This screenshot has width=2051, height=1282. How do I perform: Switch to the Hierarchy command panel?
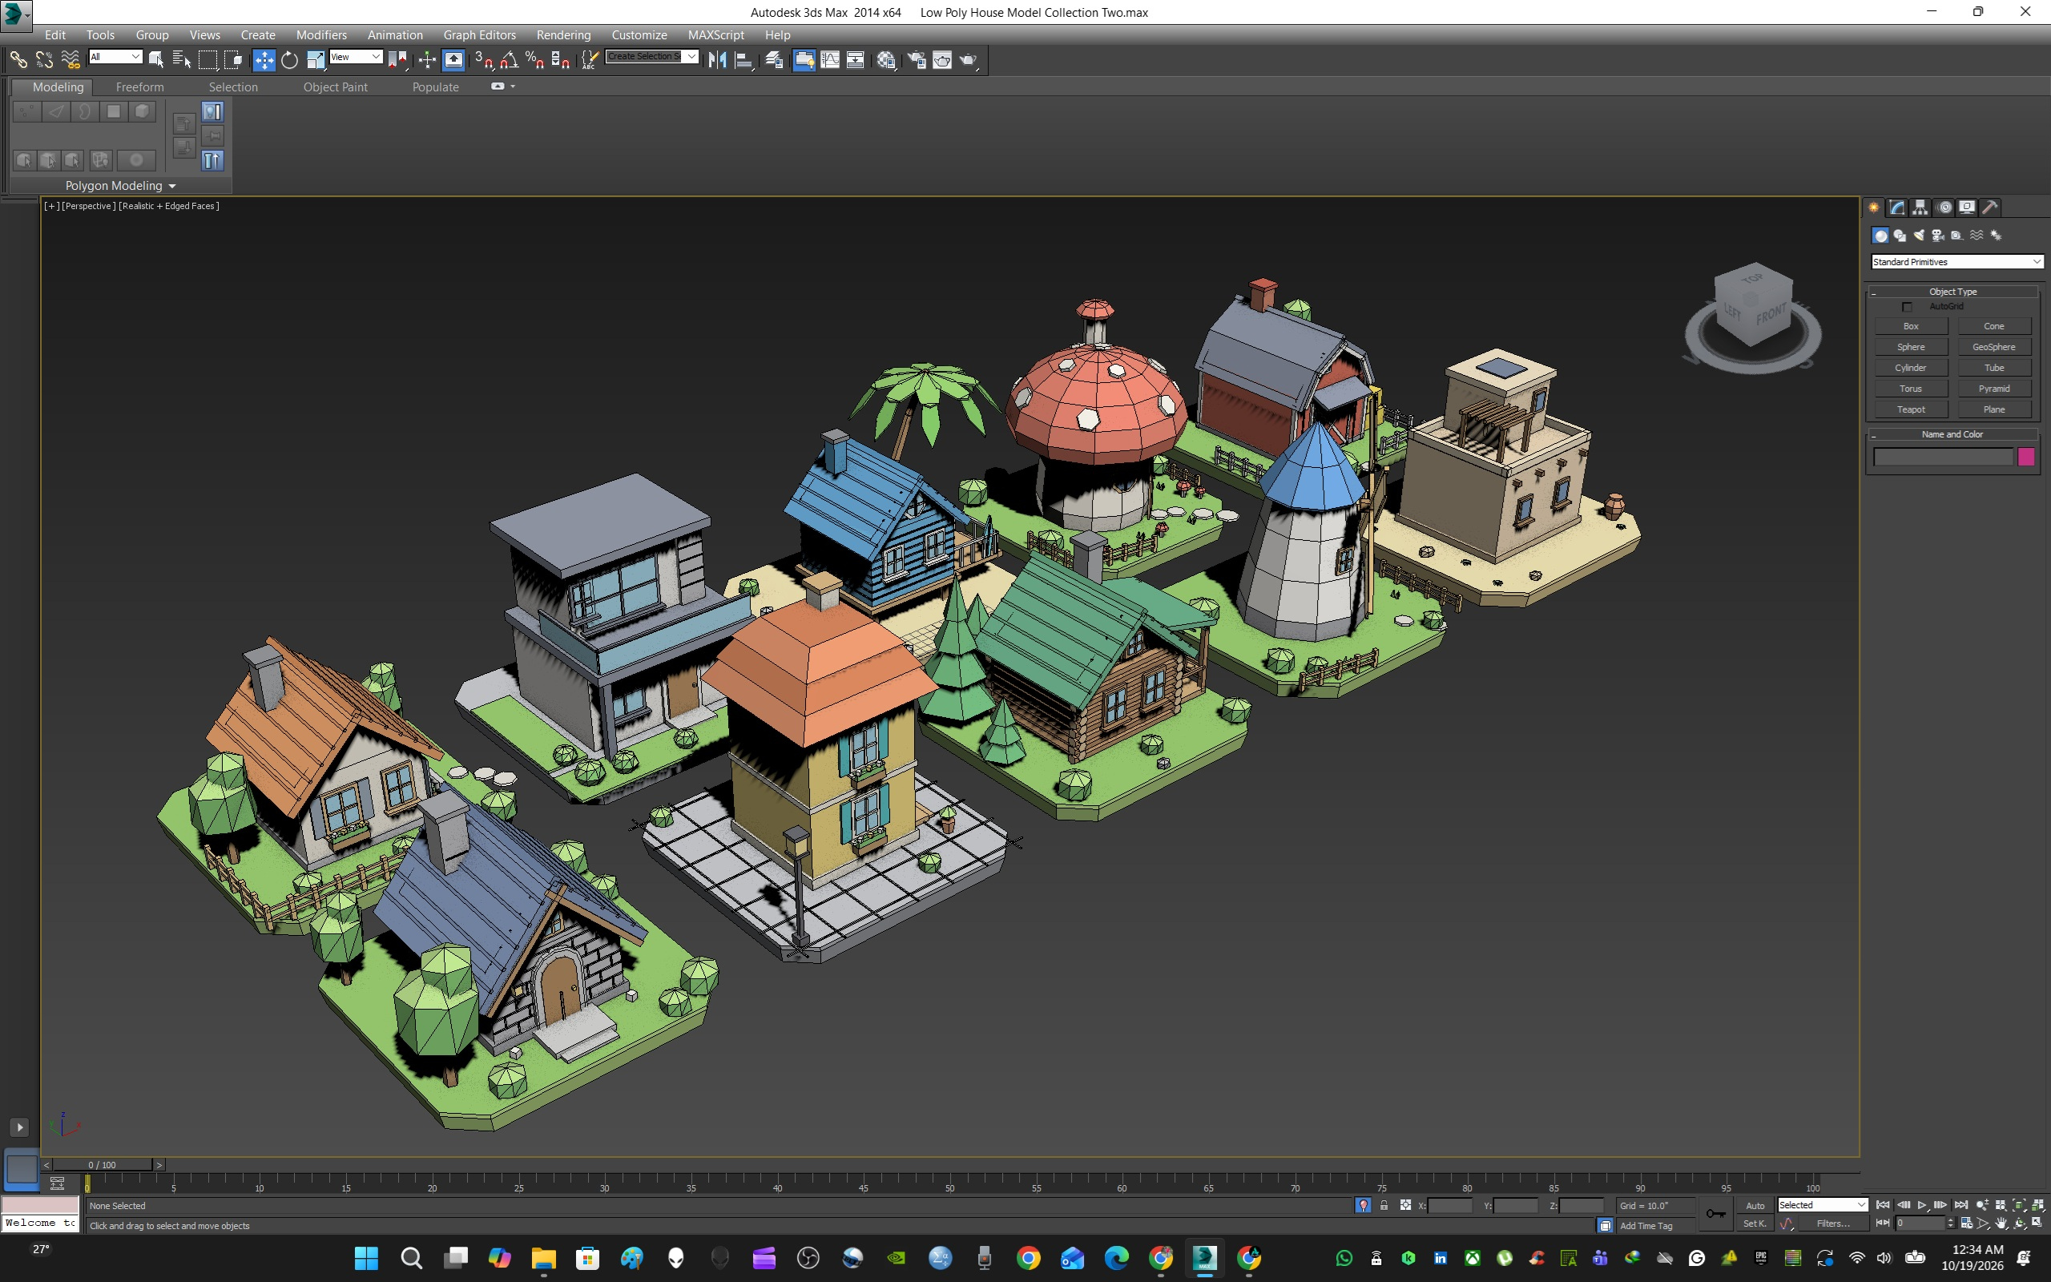click(x=1920, y=207)
